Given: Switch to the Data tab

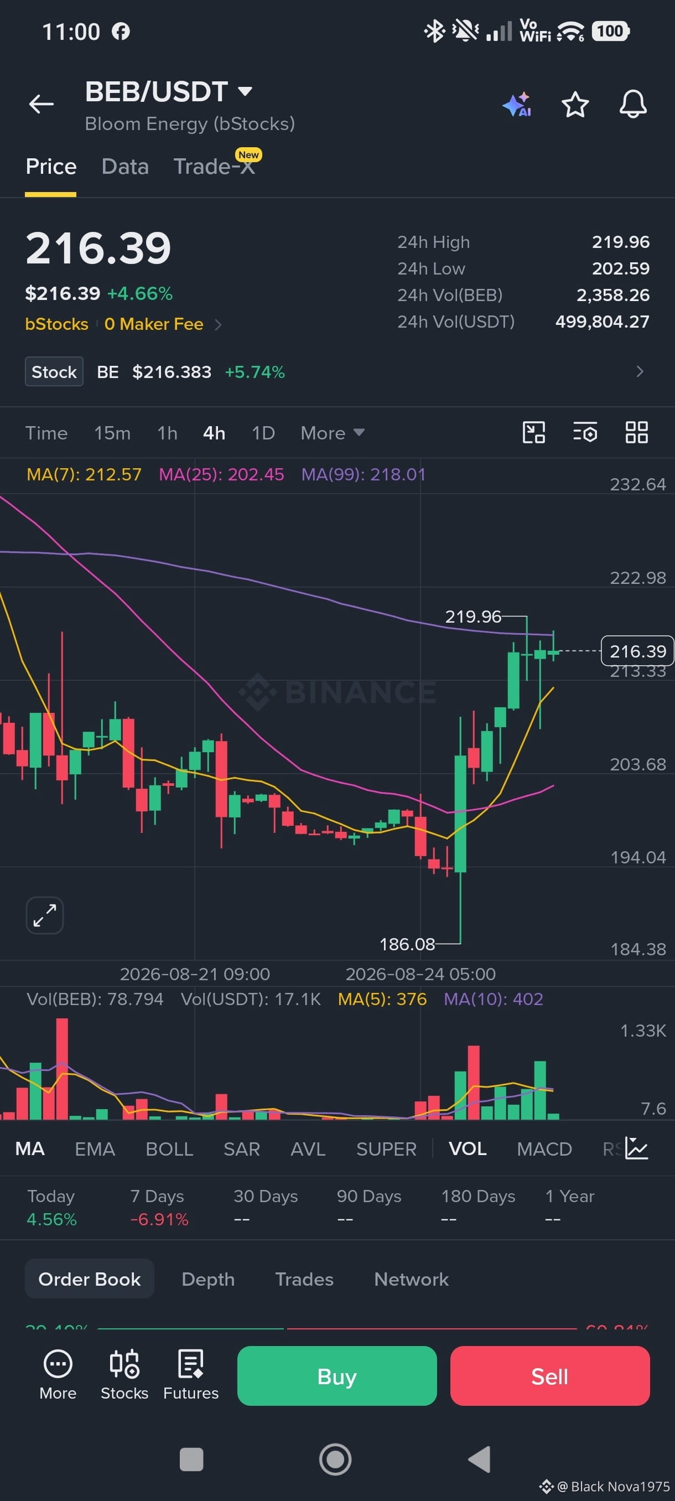Looking at the screenshot, I should (x=124, y=167).
